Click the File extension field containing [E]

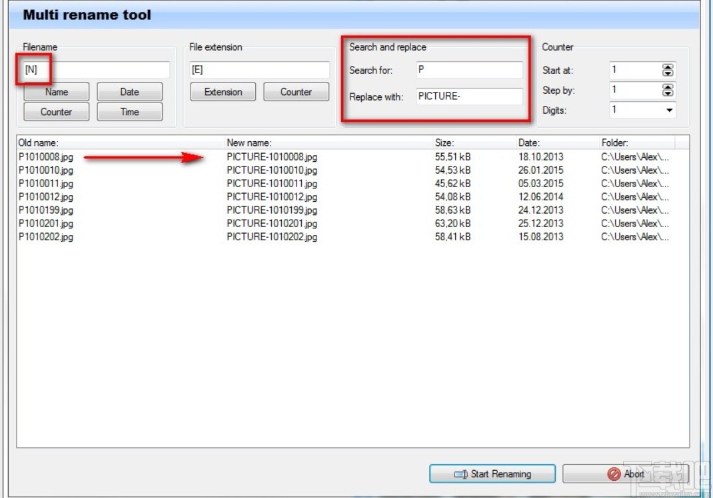tap(260, 70)
